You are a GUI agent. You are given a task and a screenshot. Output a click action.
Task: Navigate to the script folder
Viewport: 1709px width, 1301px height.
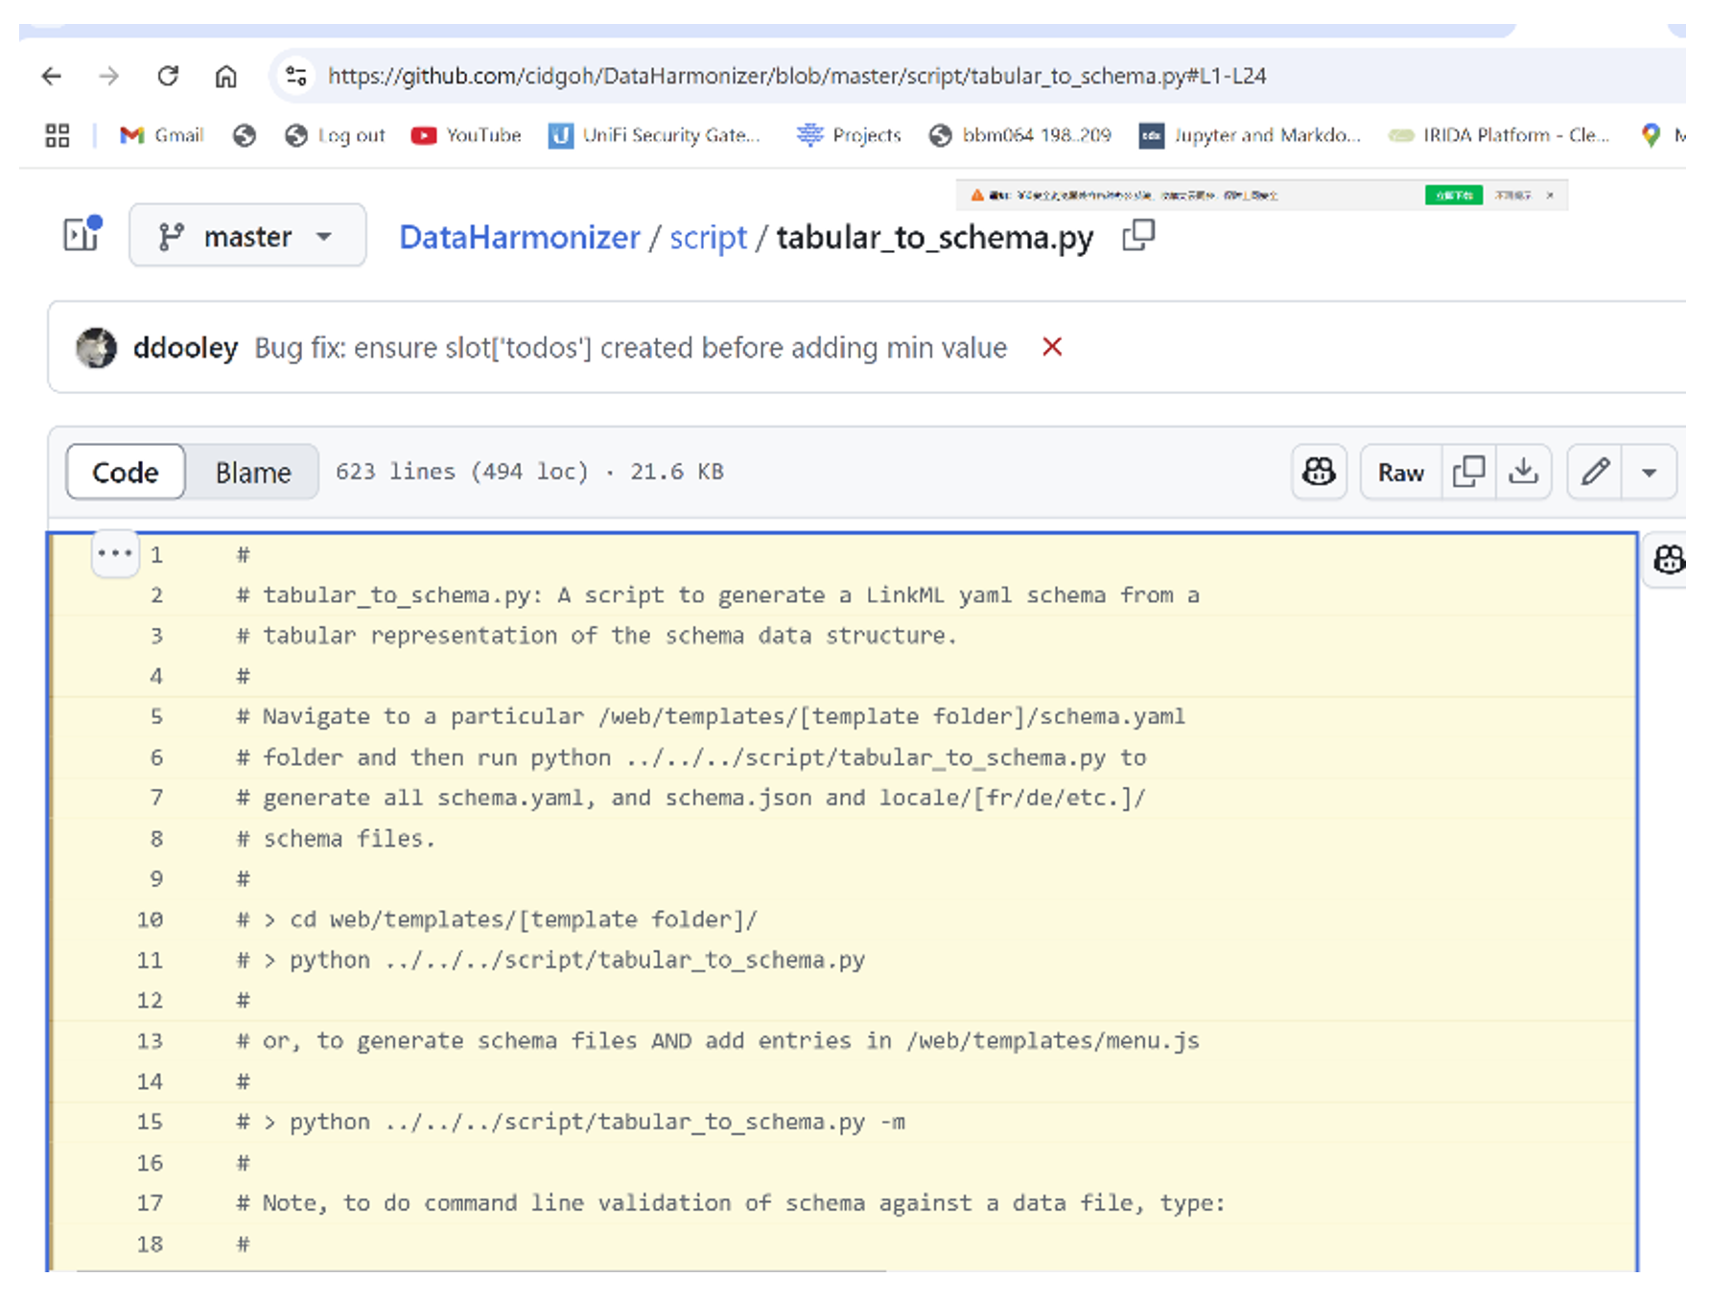(708, 237)
